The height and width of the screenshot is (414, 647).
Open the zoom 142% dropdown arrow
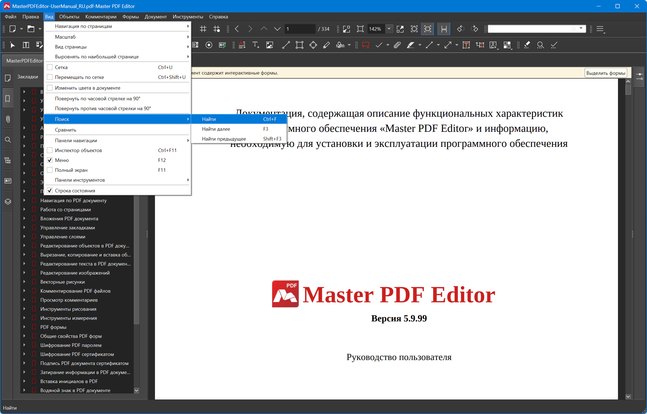click(x=389, y=29)
